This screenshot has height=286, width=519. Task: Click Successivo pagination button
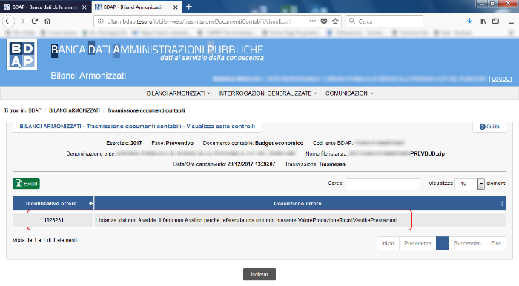coord(467,243)
